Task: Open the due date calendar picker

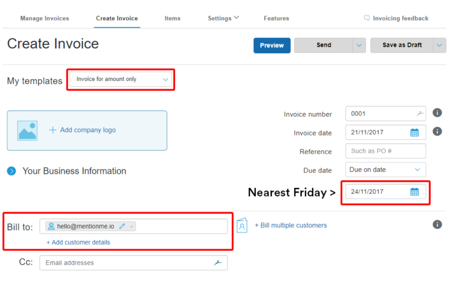Action: click(414, 192)
